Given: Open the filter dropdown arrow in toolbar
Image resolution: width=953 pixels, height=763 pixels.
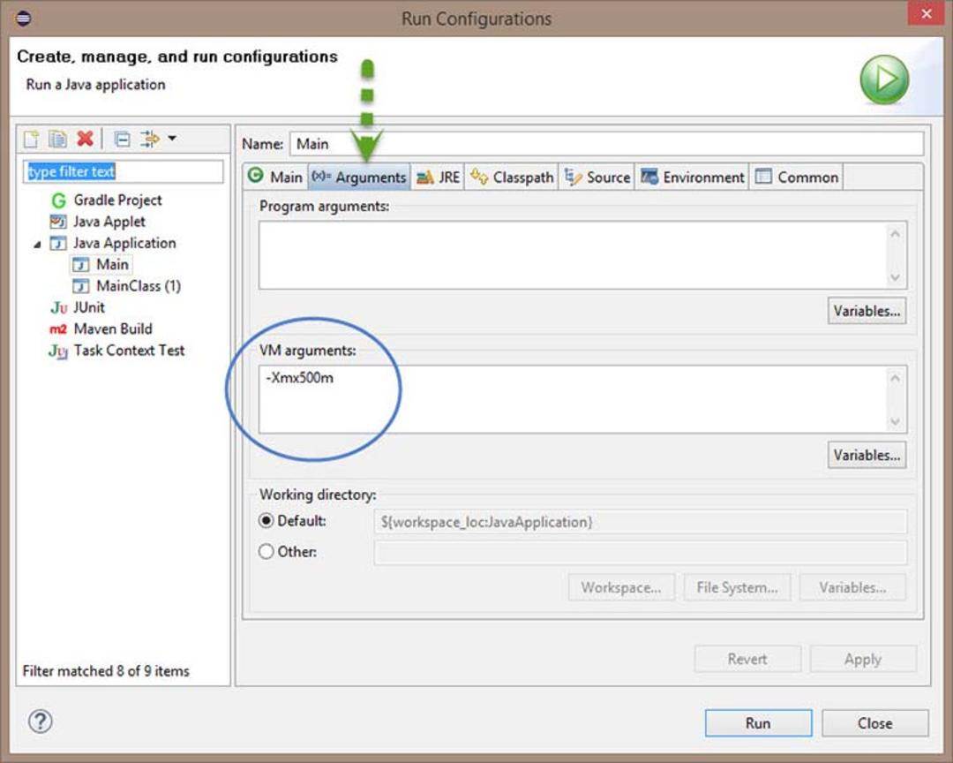Looking at the screenshot, I should [173, 139].
